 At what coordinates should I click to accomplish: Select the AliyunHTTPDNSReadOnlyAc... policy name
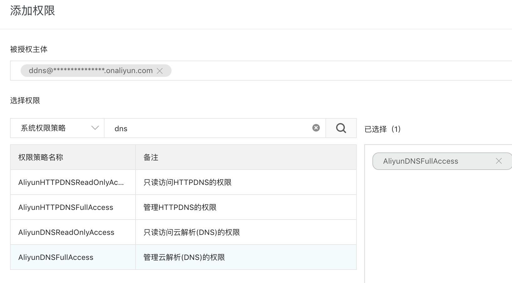71,182
